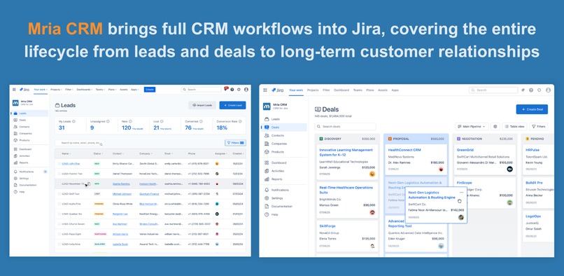Click copy icon on LEAD-November row

(89, 184)
